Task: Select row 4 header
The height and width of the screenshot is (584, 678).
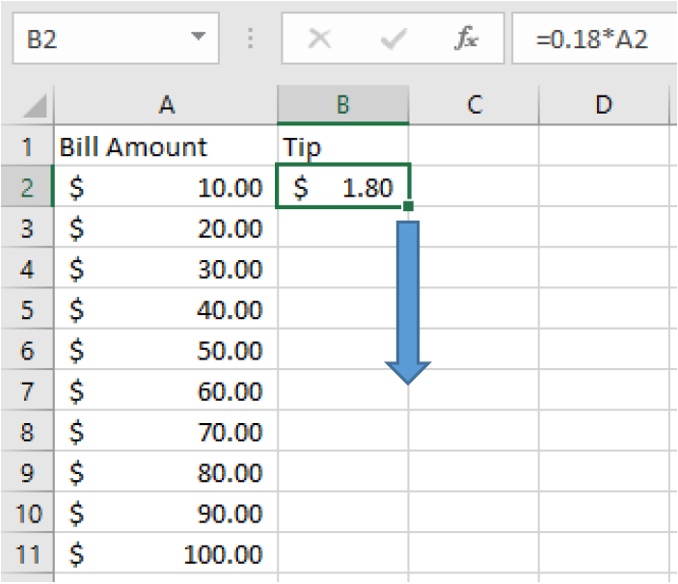Action: coord(27,268)
